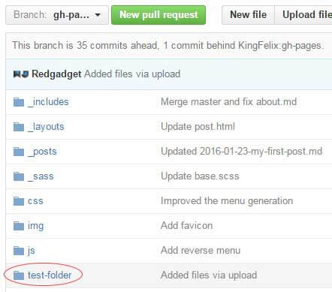Click the Upload files button
Viewport: 332px width, 292px height.
point(303,15)
